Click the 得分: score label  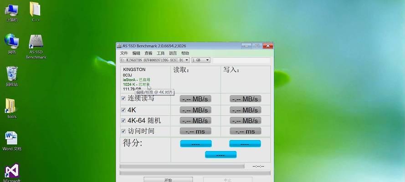tap(133, 142)
